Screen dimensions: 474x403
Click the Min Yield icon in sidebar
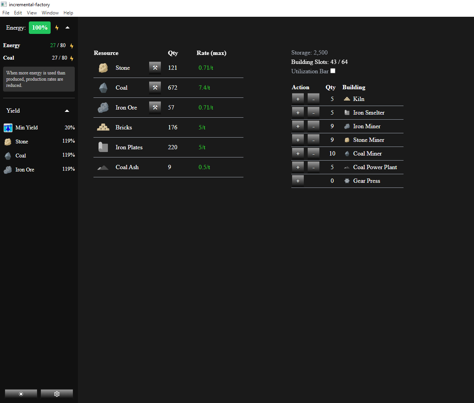pos(8,127)
